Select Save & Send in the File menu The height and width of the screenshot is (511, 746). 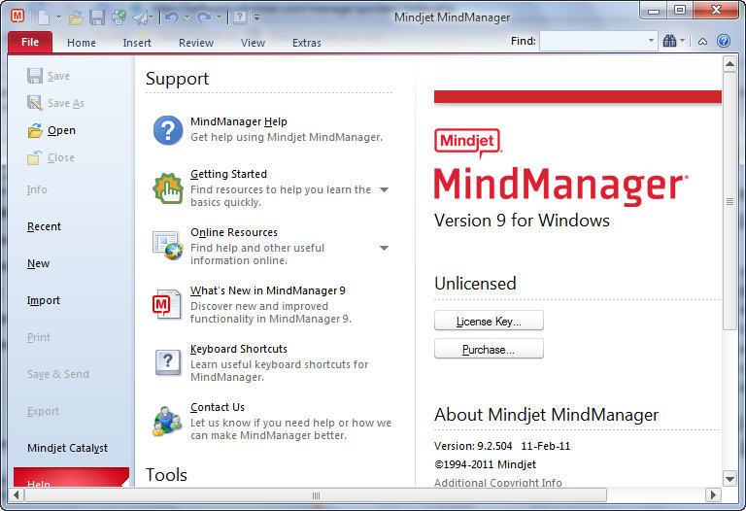tap(58, 374)
